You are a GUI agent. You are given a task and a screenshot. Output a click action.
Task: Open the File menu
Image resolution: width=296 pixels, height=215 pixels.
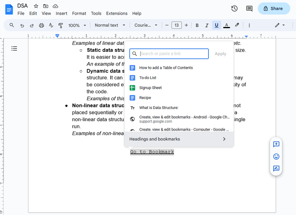click(x=21, y=13)
